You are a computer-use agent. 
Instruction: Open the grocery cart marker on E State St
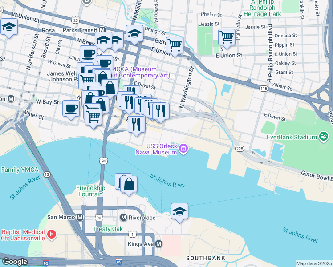(x=175, y=46)
